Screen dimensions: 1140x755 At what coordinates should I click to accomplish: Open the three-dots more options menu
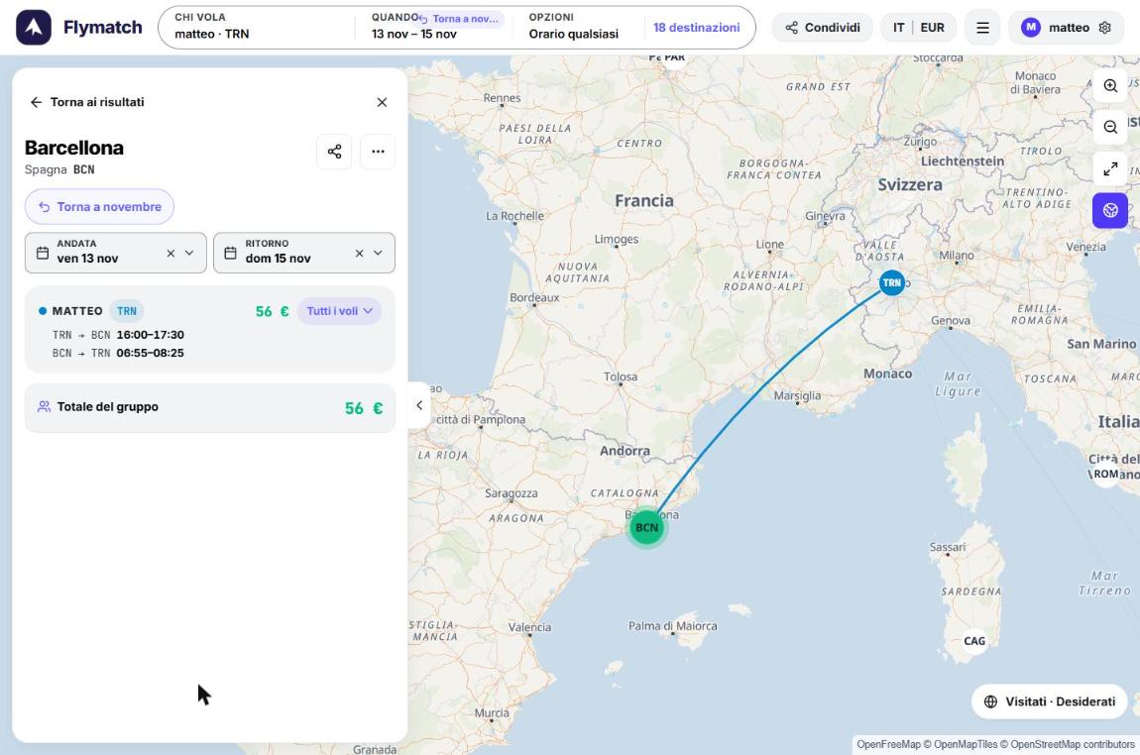[x=378, y=152]
